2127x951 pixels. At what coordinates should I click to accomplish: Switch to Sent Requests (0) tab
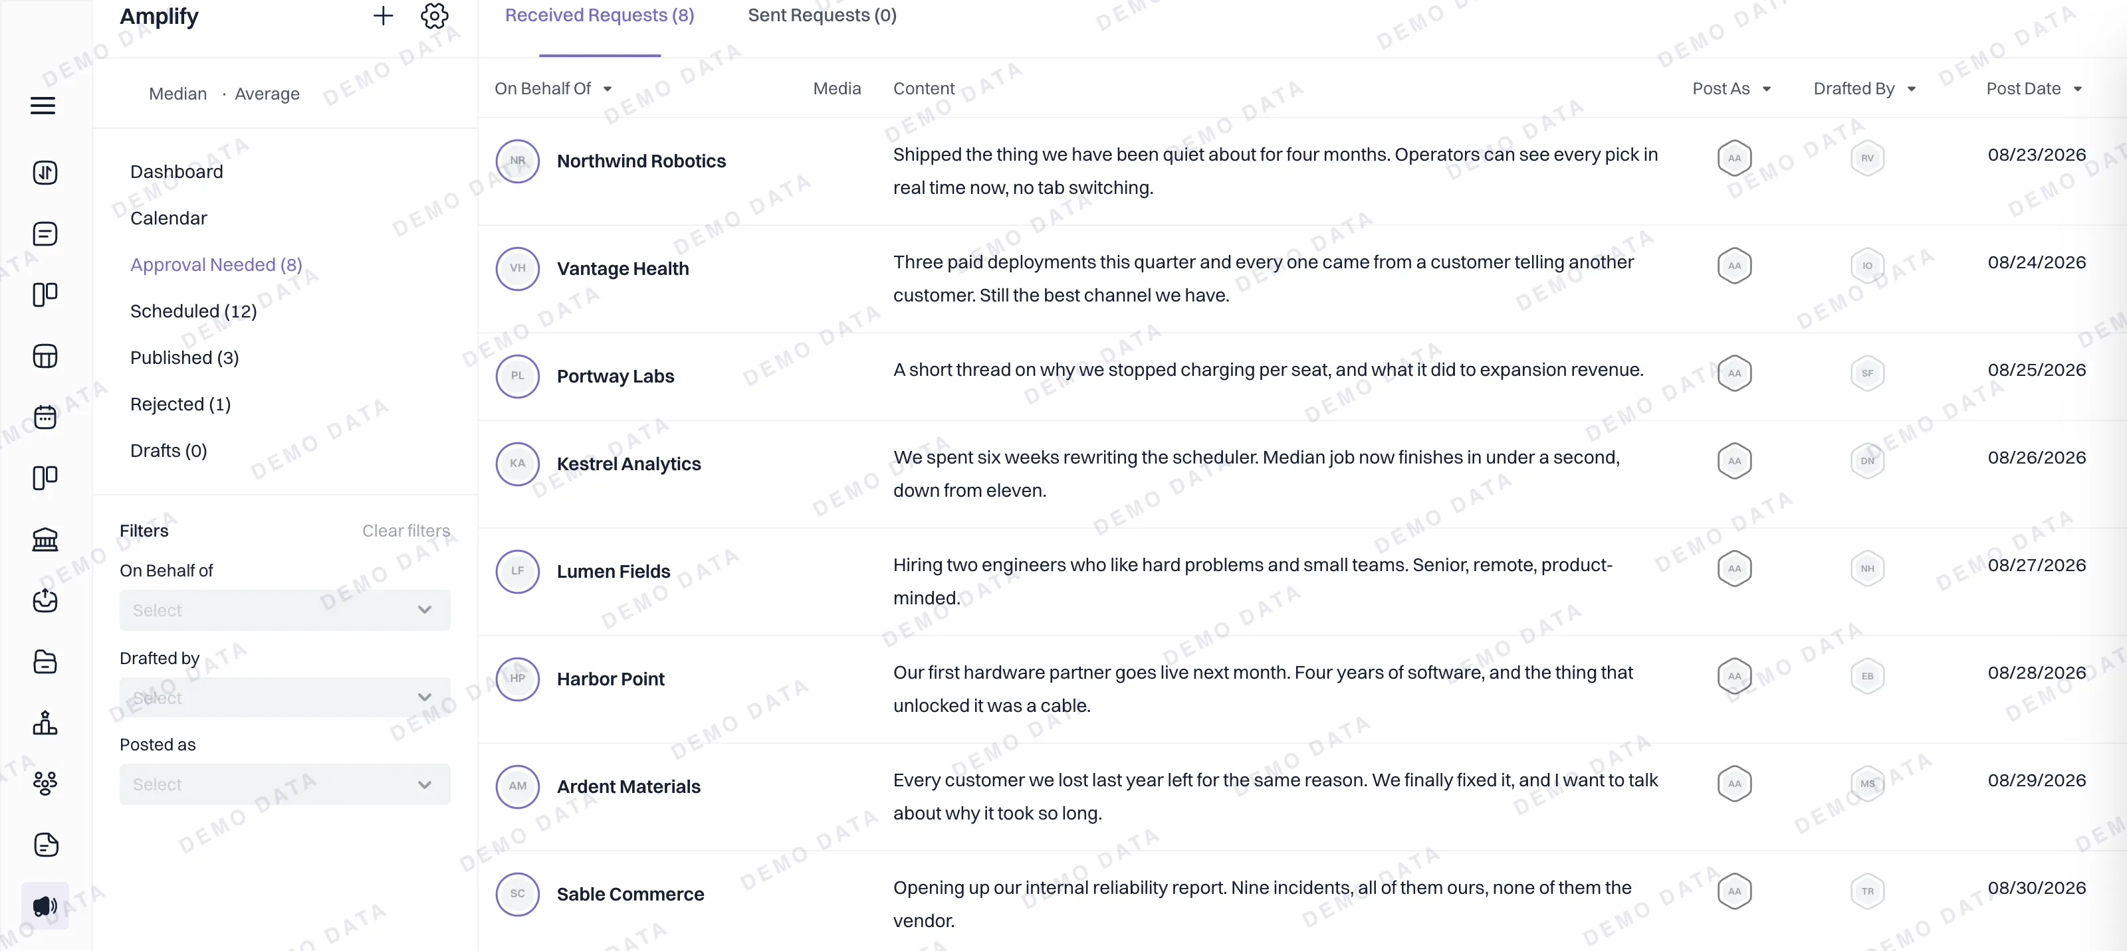point(822,16)
